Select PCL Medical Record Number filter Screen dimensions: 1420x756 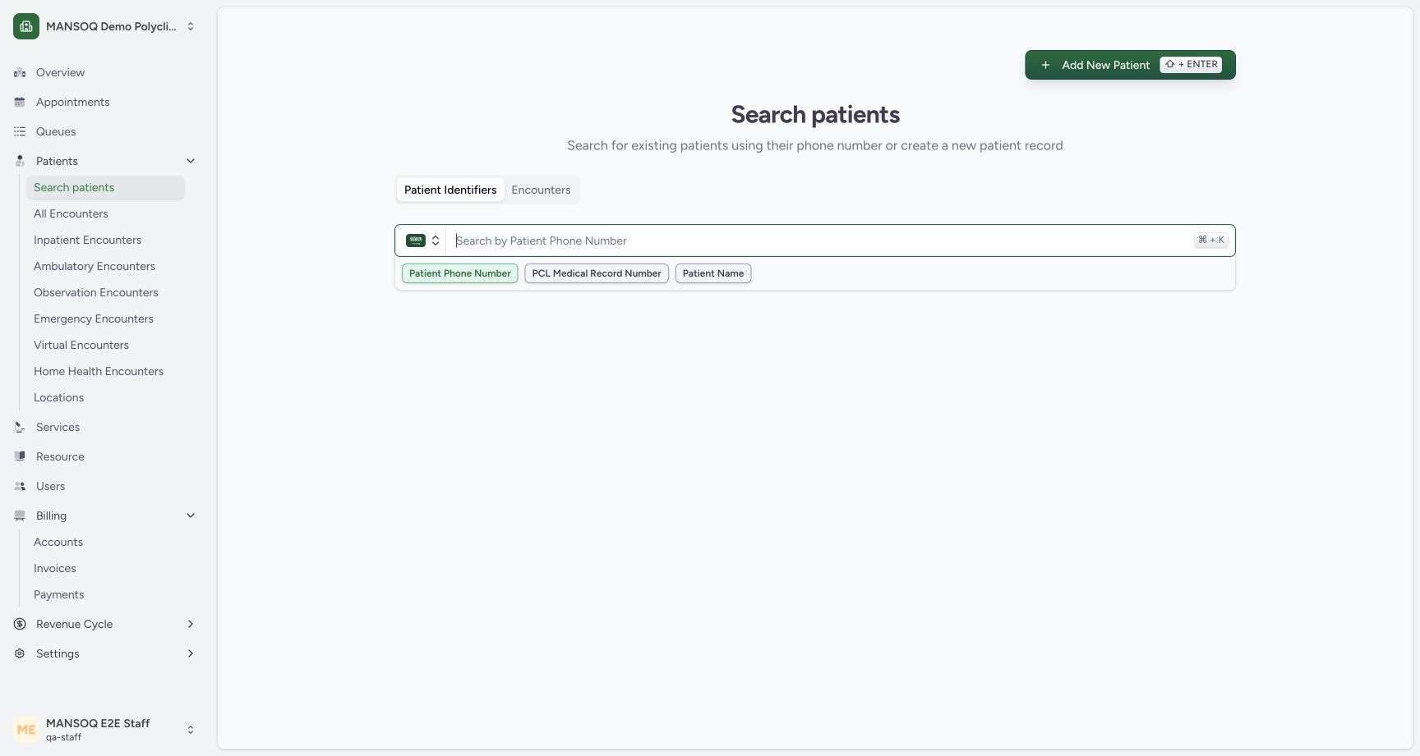(597, 273)
